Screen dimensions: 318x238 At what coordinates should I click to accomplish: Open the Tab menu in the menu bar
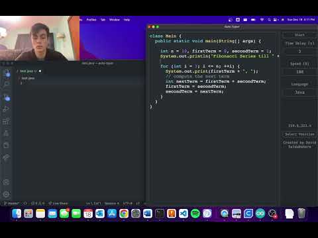103,20
